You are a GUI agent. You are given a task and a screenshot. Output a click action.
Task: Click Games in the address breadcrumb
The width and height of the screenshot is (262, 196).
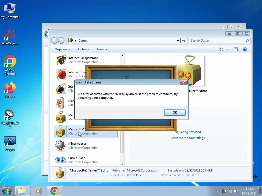83,41
